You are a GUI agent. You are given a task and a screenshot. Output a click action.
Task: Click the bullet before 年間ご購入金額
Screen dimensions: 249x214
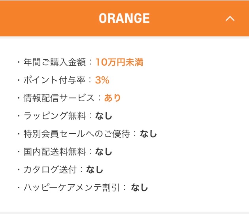click(x=19, y=62)
